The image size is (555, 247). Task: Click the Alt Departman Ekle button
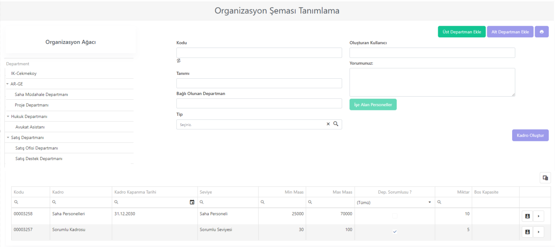point(510,32)
